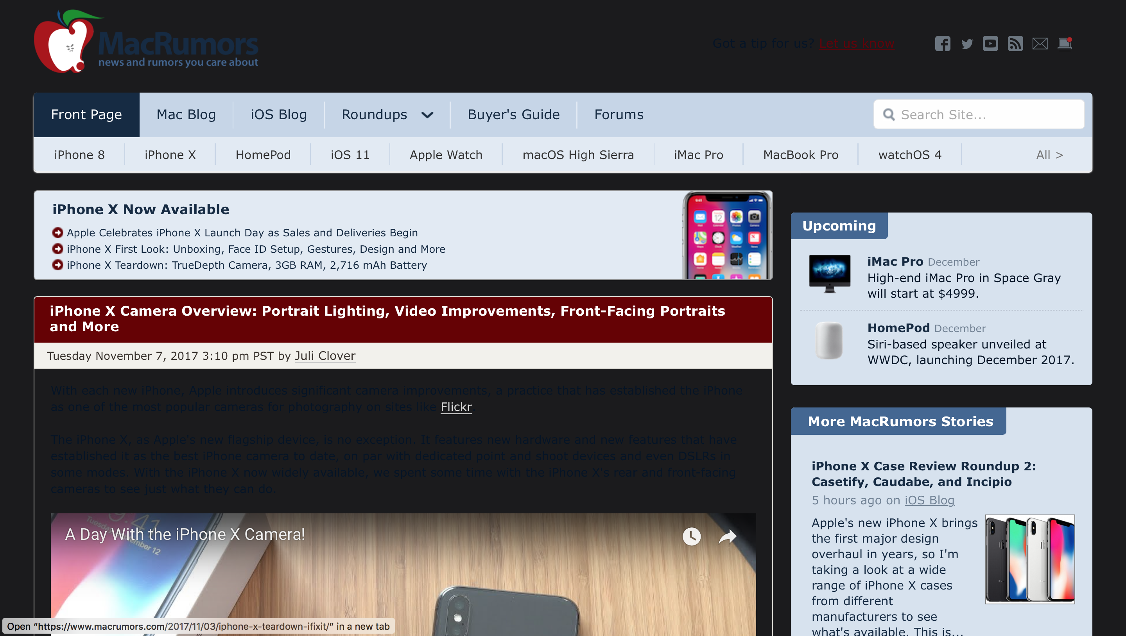Click red arrow bullet beside Launch Day story
Screen dimensions: 1126x636
click(58, 232)
